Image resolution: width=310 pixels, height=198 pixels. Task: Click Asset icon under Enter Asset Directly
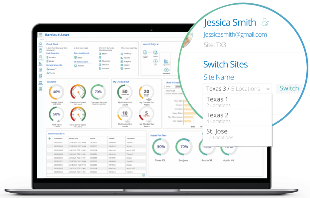[x=75, y=58]
